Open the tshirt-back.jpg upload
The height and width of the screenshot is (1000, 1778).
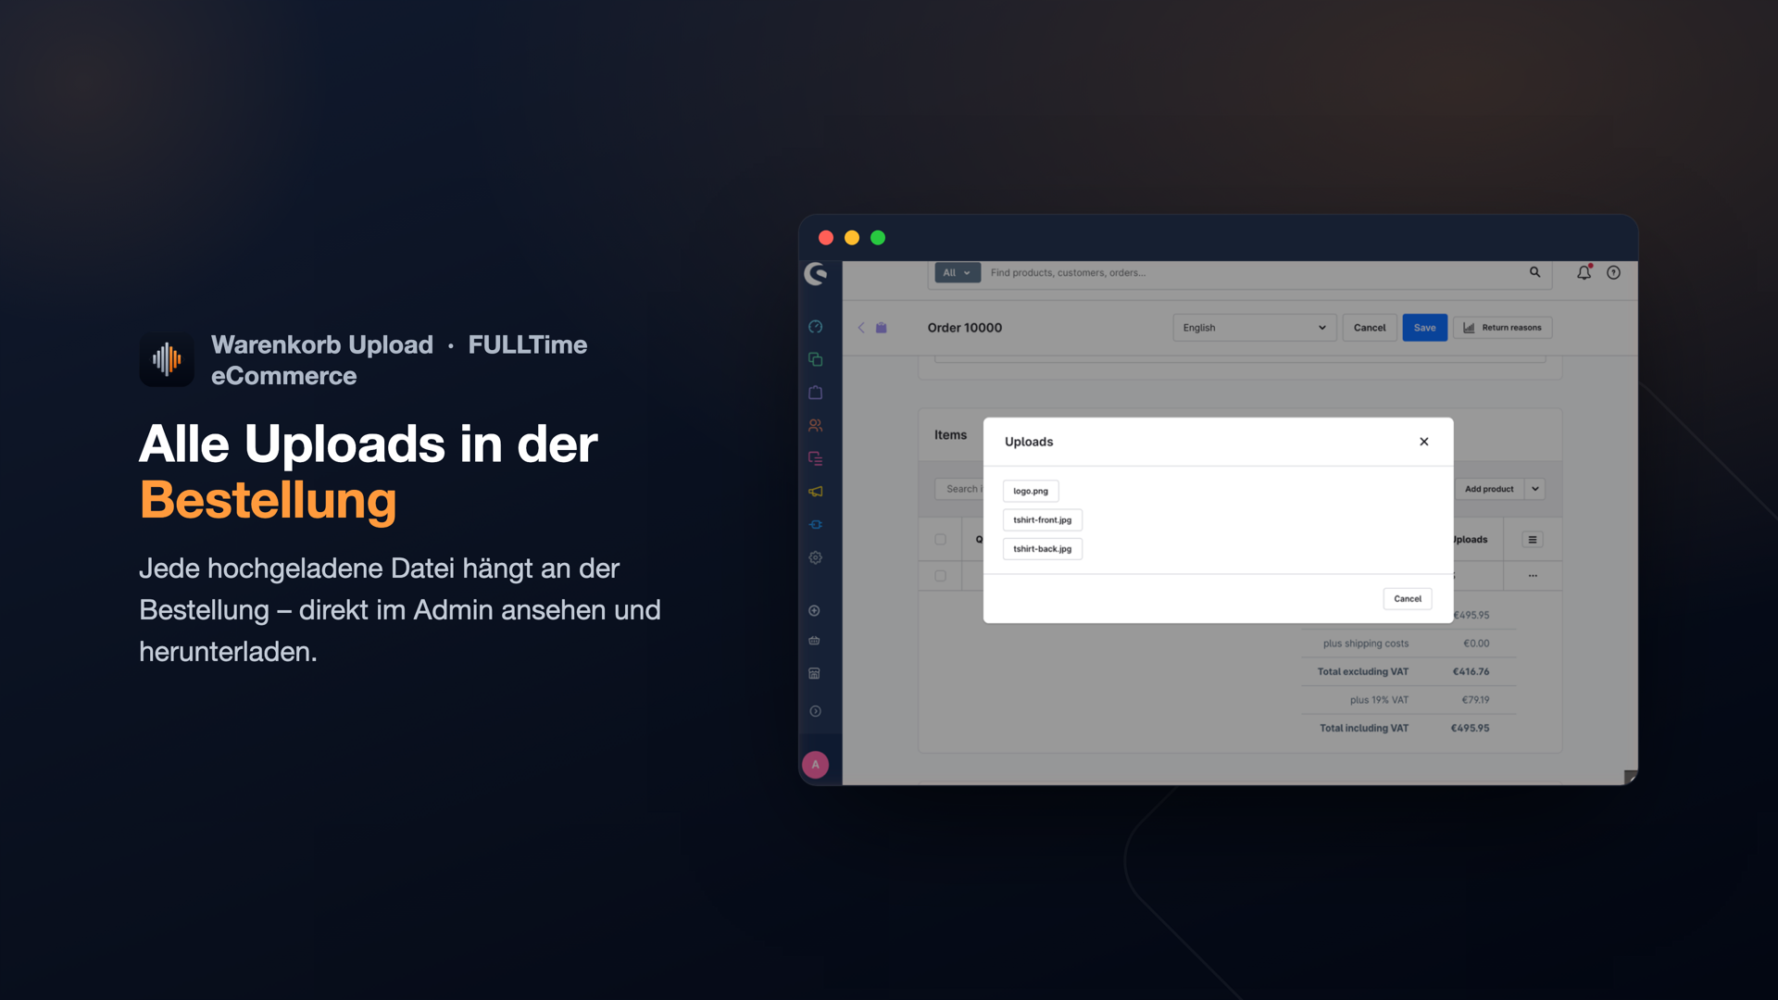(1043, 549)
